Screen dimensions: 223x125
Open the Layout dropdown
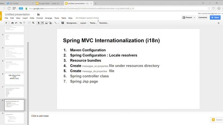tap(84, 23)
